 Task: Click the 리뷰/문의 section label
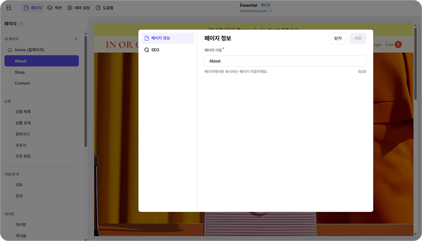point(11,174)
